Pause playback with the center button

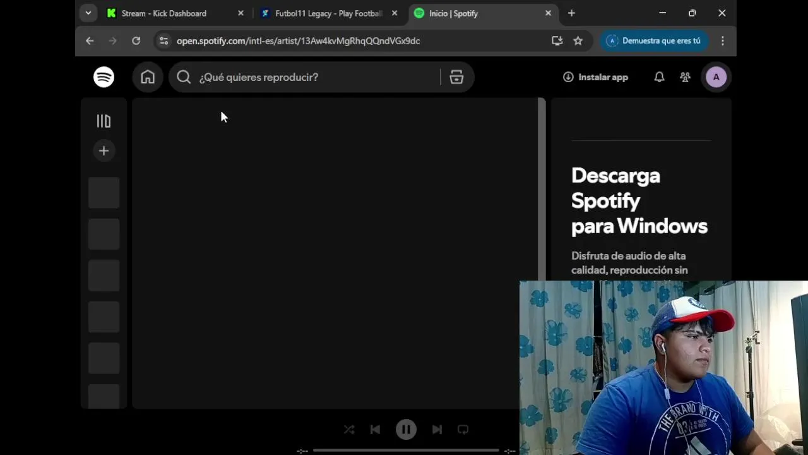(x=406, y=430)
